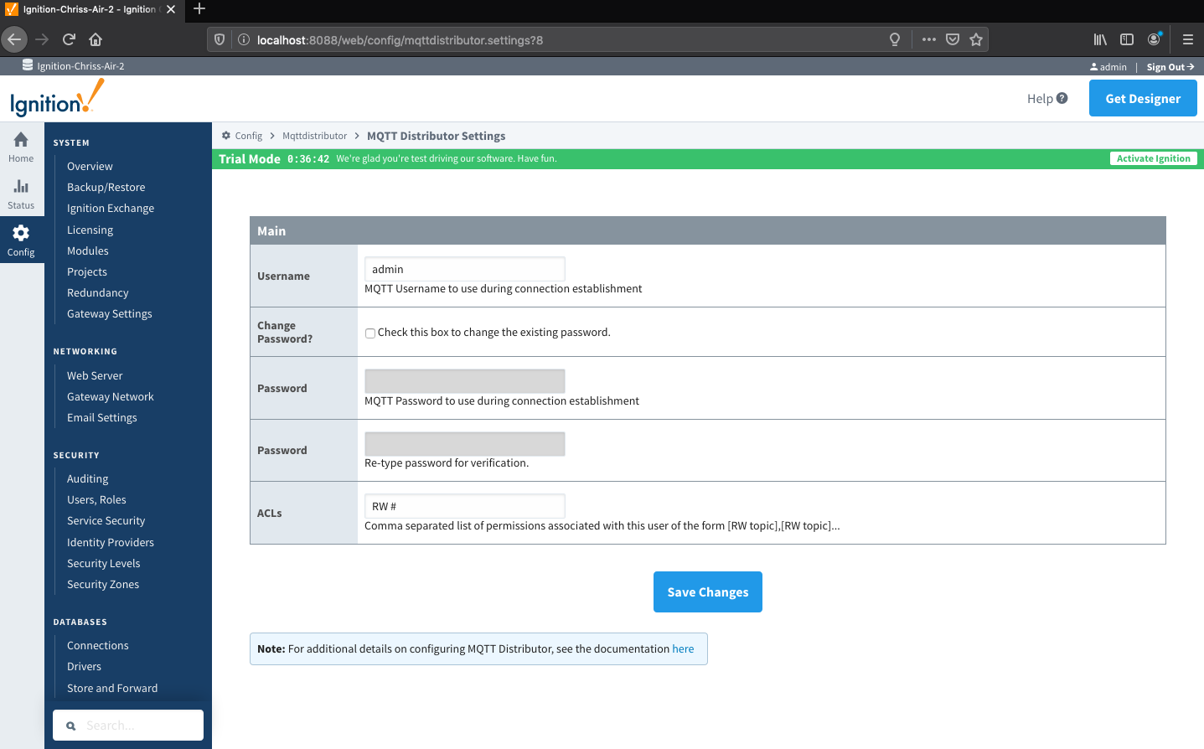Open Redundancy settings
The image size is (1204, 749).
(97, 292)
